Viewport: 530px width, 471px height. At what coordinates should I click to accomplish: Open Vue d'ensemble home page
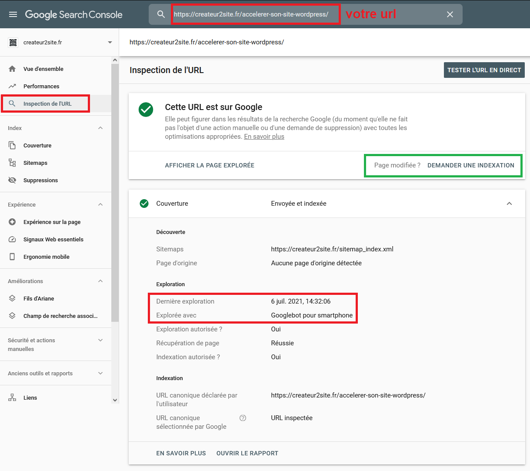[x=43, y=69]
